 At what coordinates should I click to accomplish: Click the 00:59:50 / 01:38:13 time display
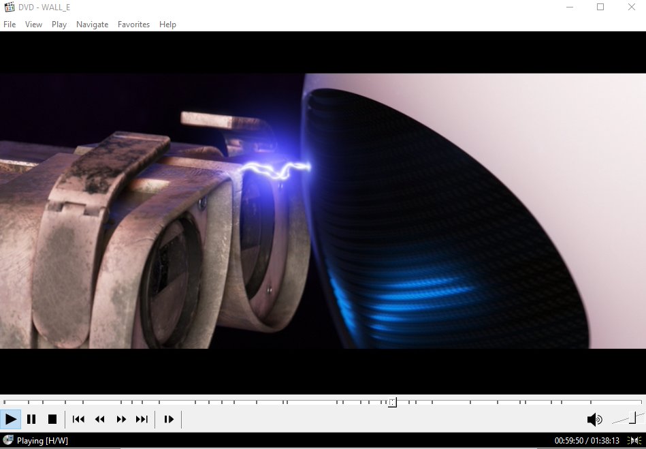587,441
